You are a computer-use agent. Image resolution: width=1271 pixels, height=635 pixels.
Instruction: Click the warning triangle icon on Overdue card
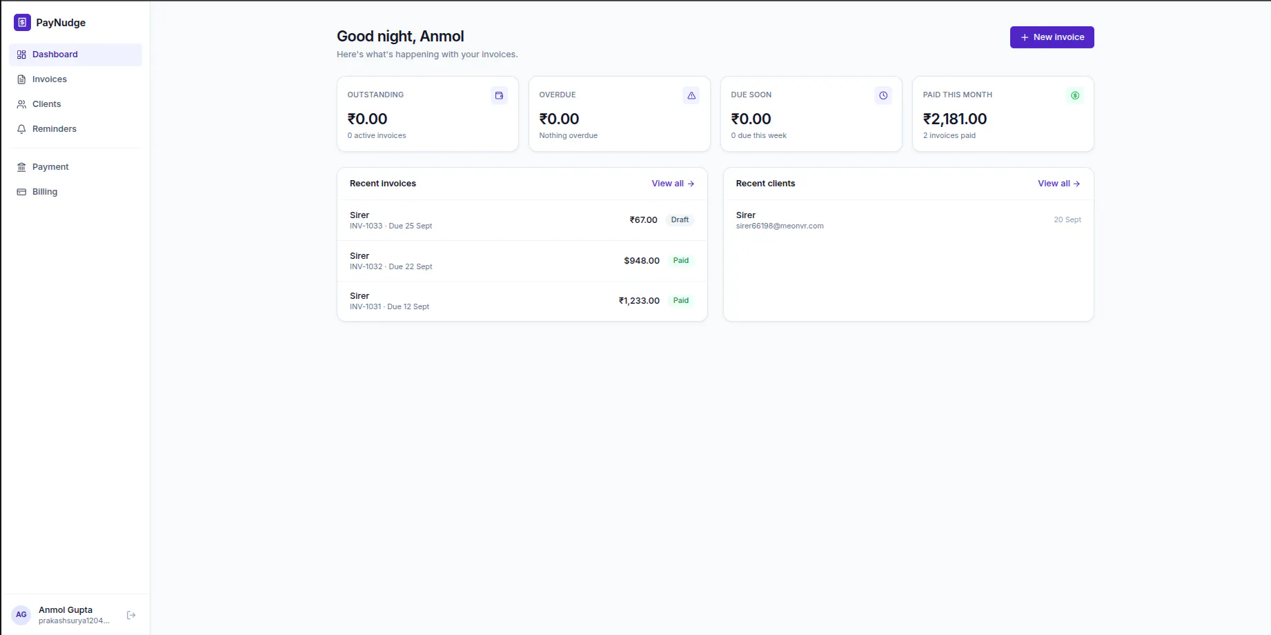tap(691, 95)
